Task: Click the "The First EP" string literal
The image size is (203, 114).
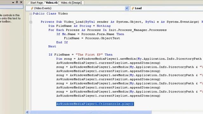Action: 89,55
